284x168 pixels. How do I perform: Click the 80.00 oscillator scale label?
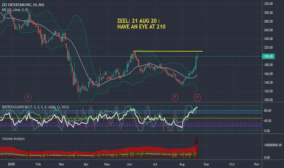pos(268,111)
